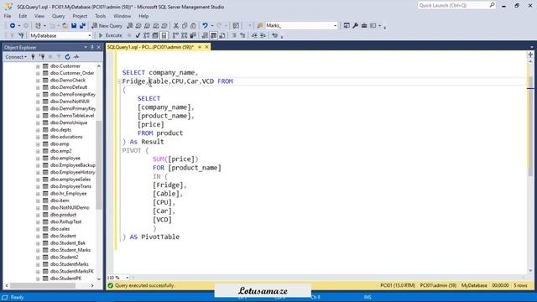Pin the Object Explorer panel

point(92,47)
